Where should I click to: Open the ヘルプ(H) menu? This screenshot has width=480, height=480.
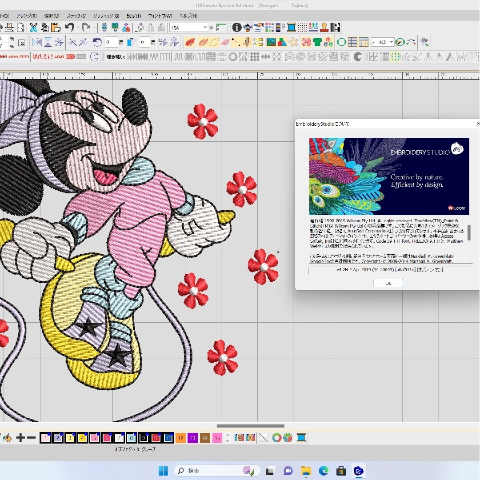[188, 16]
